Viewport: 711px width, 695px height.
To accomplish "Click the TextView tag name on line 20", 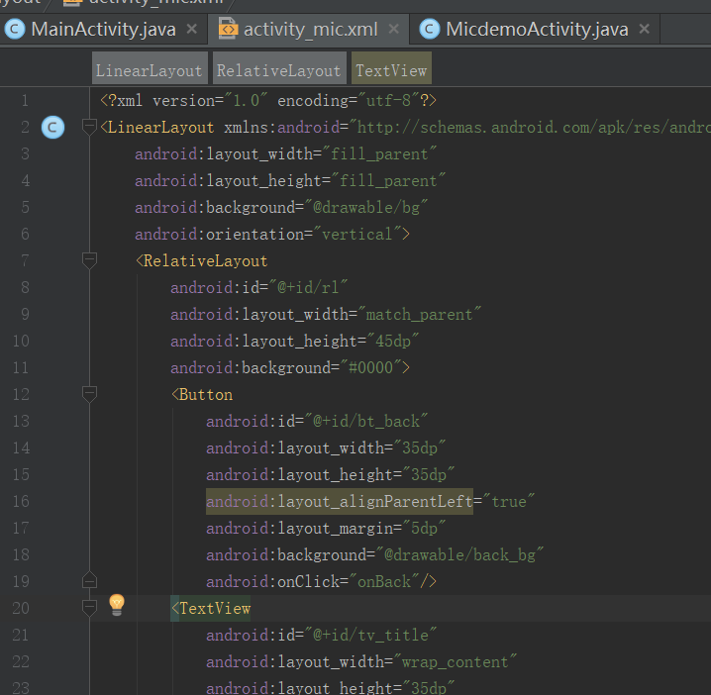I will pyautogui.click(x=215, y=609).
